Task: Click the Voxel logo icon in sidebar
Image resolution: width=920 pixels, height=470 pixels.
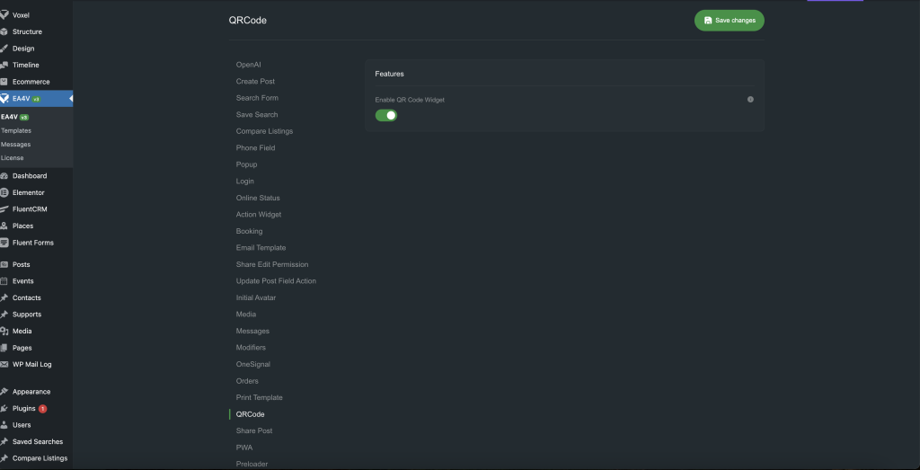Action: 4,15
